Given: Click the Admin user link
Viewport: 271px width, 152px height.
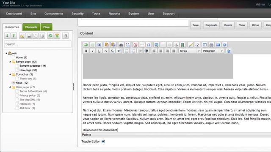Looking at the screenshot, I should pyautogui.click(x=260, y=4).
